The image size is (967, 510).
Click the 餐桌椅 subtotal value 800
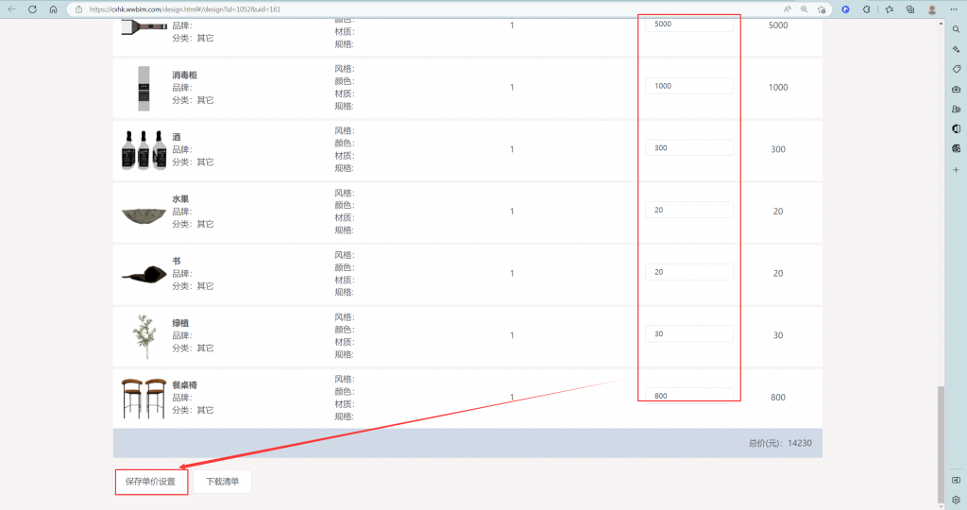pyautogui.click(x=778, y=398)
